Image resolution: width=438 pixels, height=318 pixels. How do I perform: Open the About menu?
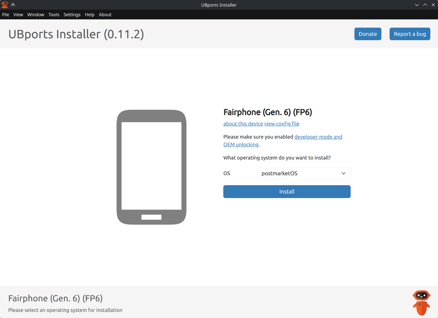click(x=105, y=15)
